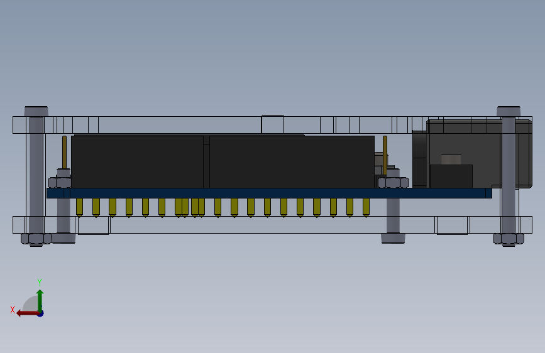Screen dimensions: 545x353
Task: Select the left black header block
Action: pyautogui.click(x=137, y=162)
